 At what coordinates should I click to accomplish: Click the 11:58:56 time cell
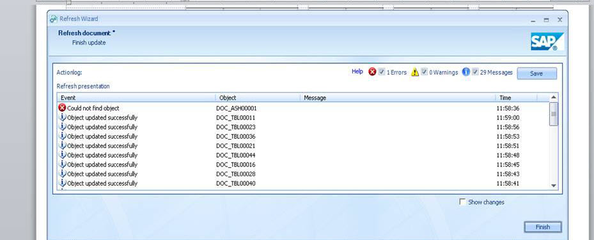508,127
